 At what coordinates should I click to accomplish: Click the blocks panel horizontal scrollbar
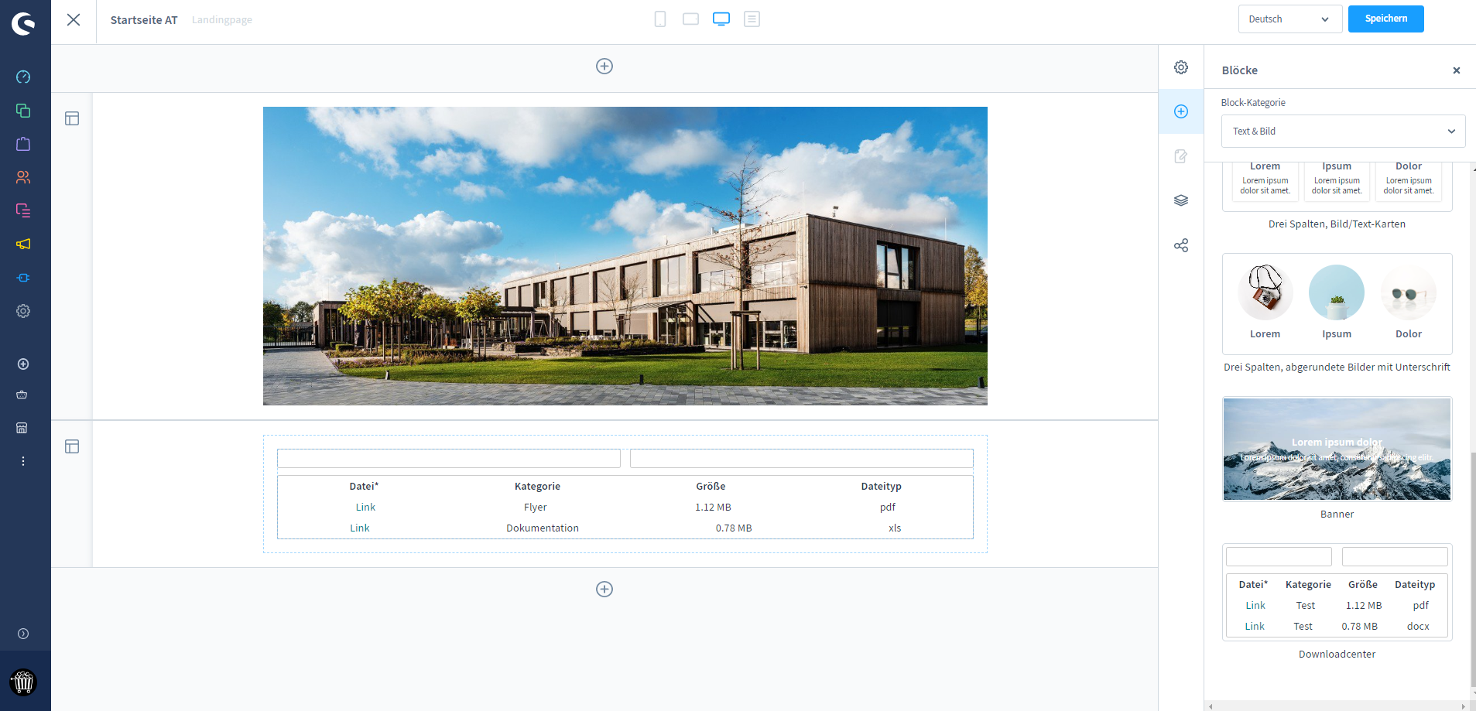point(1337,706)
